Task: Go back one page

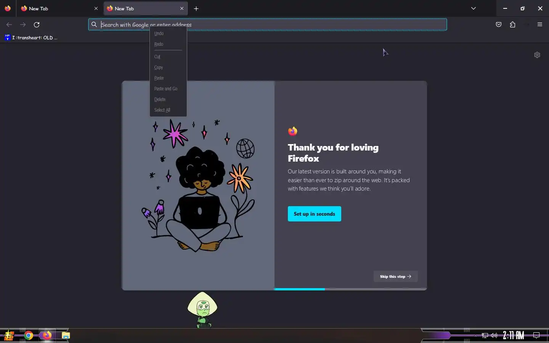Action: pyautogui.click(x=9, y=25)
